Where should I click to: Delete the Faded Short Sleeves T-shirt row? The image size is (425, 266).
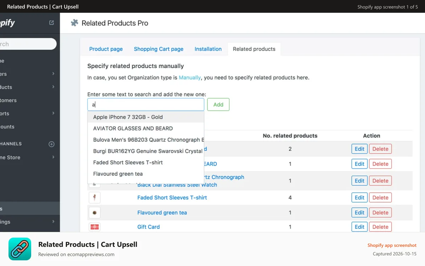pyautogui.click(x=380, y=198)
